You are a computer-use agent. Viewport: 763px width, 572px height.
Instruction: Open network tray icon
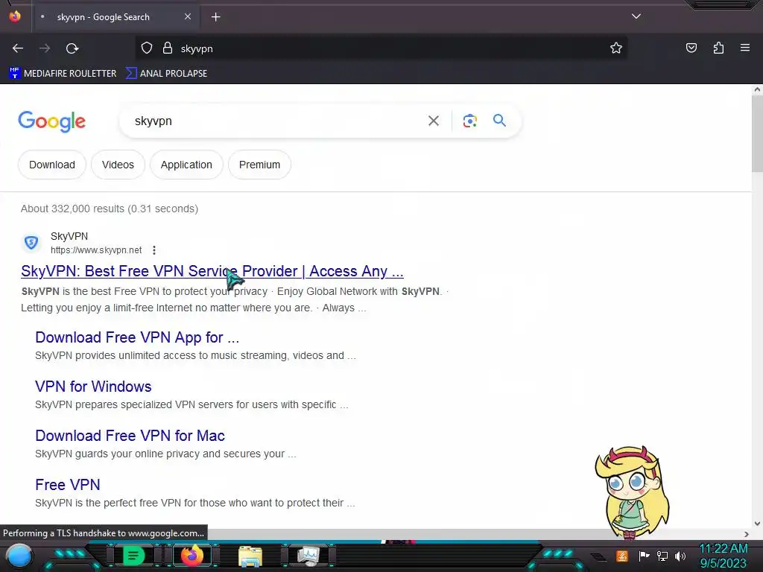point(662,556)
